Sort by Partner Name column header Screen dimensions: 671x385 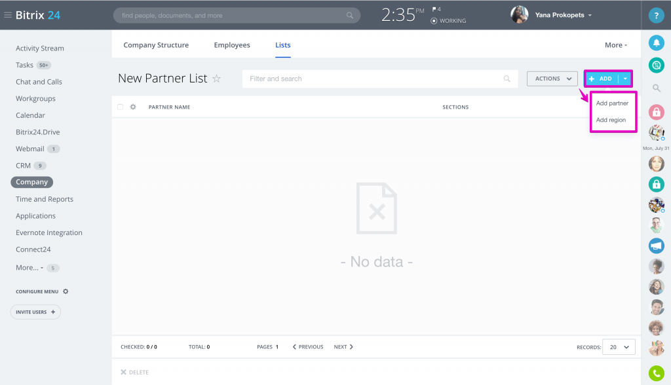(x=169, y=107)
